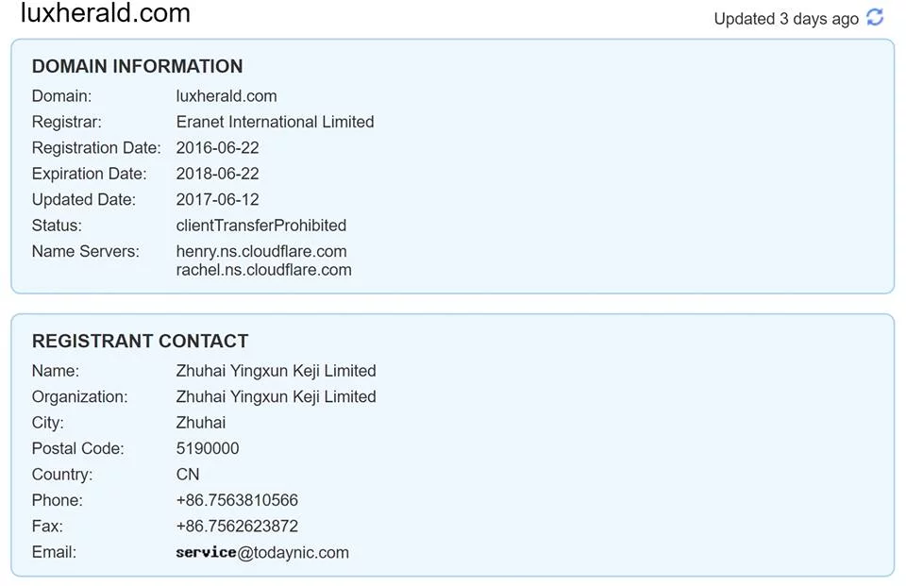Click the clientTransferProhibited status value
This screenshot has height=586, width=906.
(261, 226)
